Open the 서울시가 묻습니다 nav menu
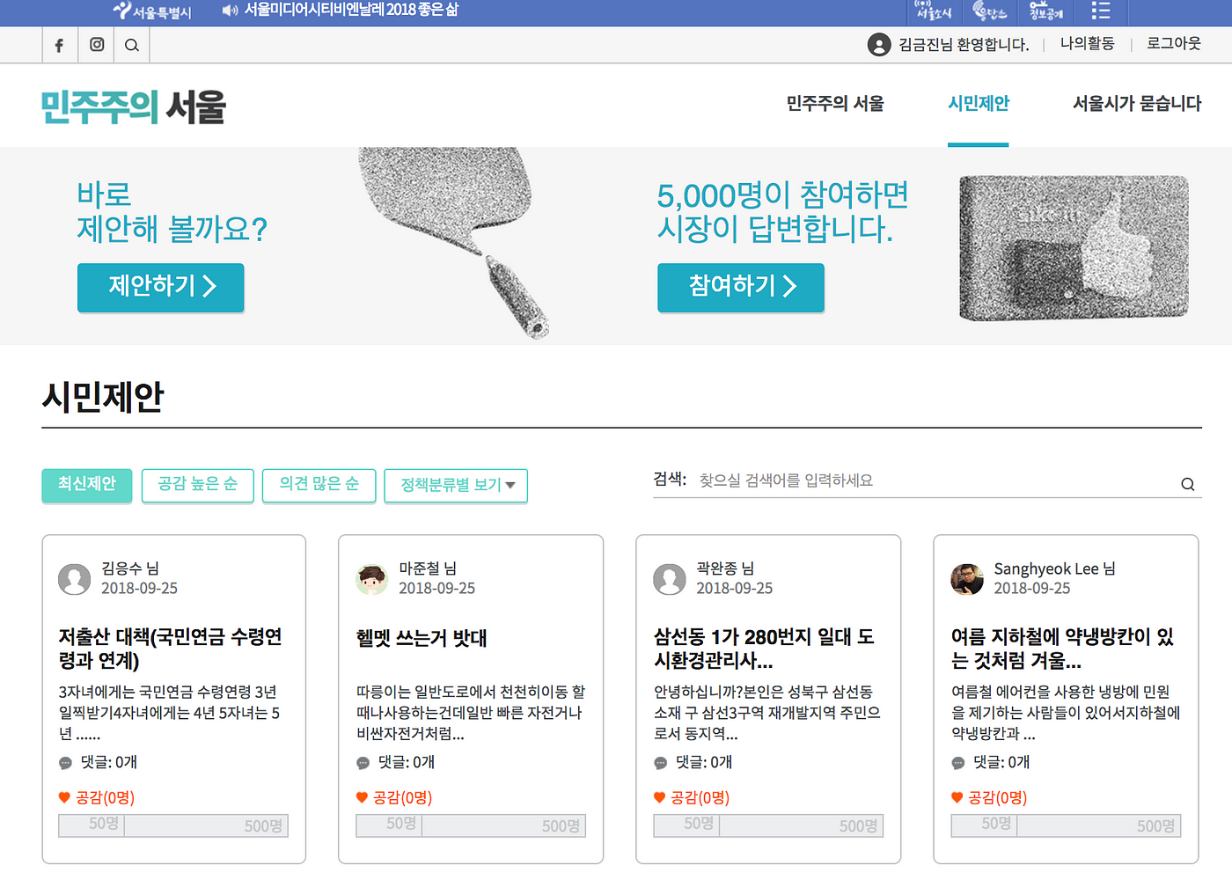Screen dimensions: 1232x880 point(1137,104)
